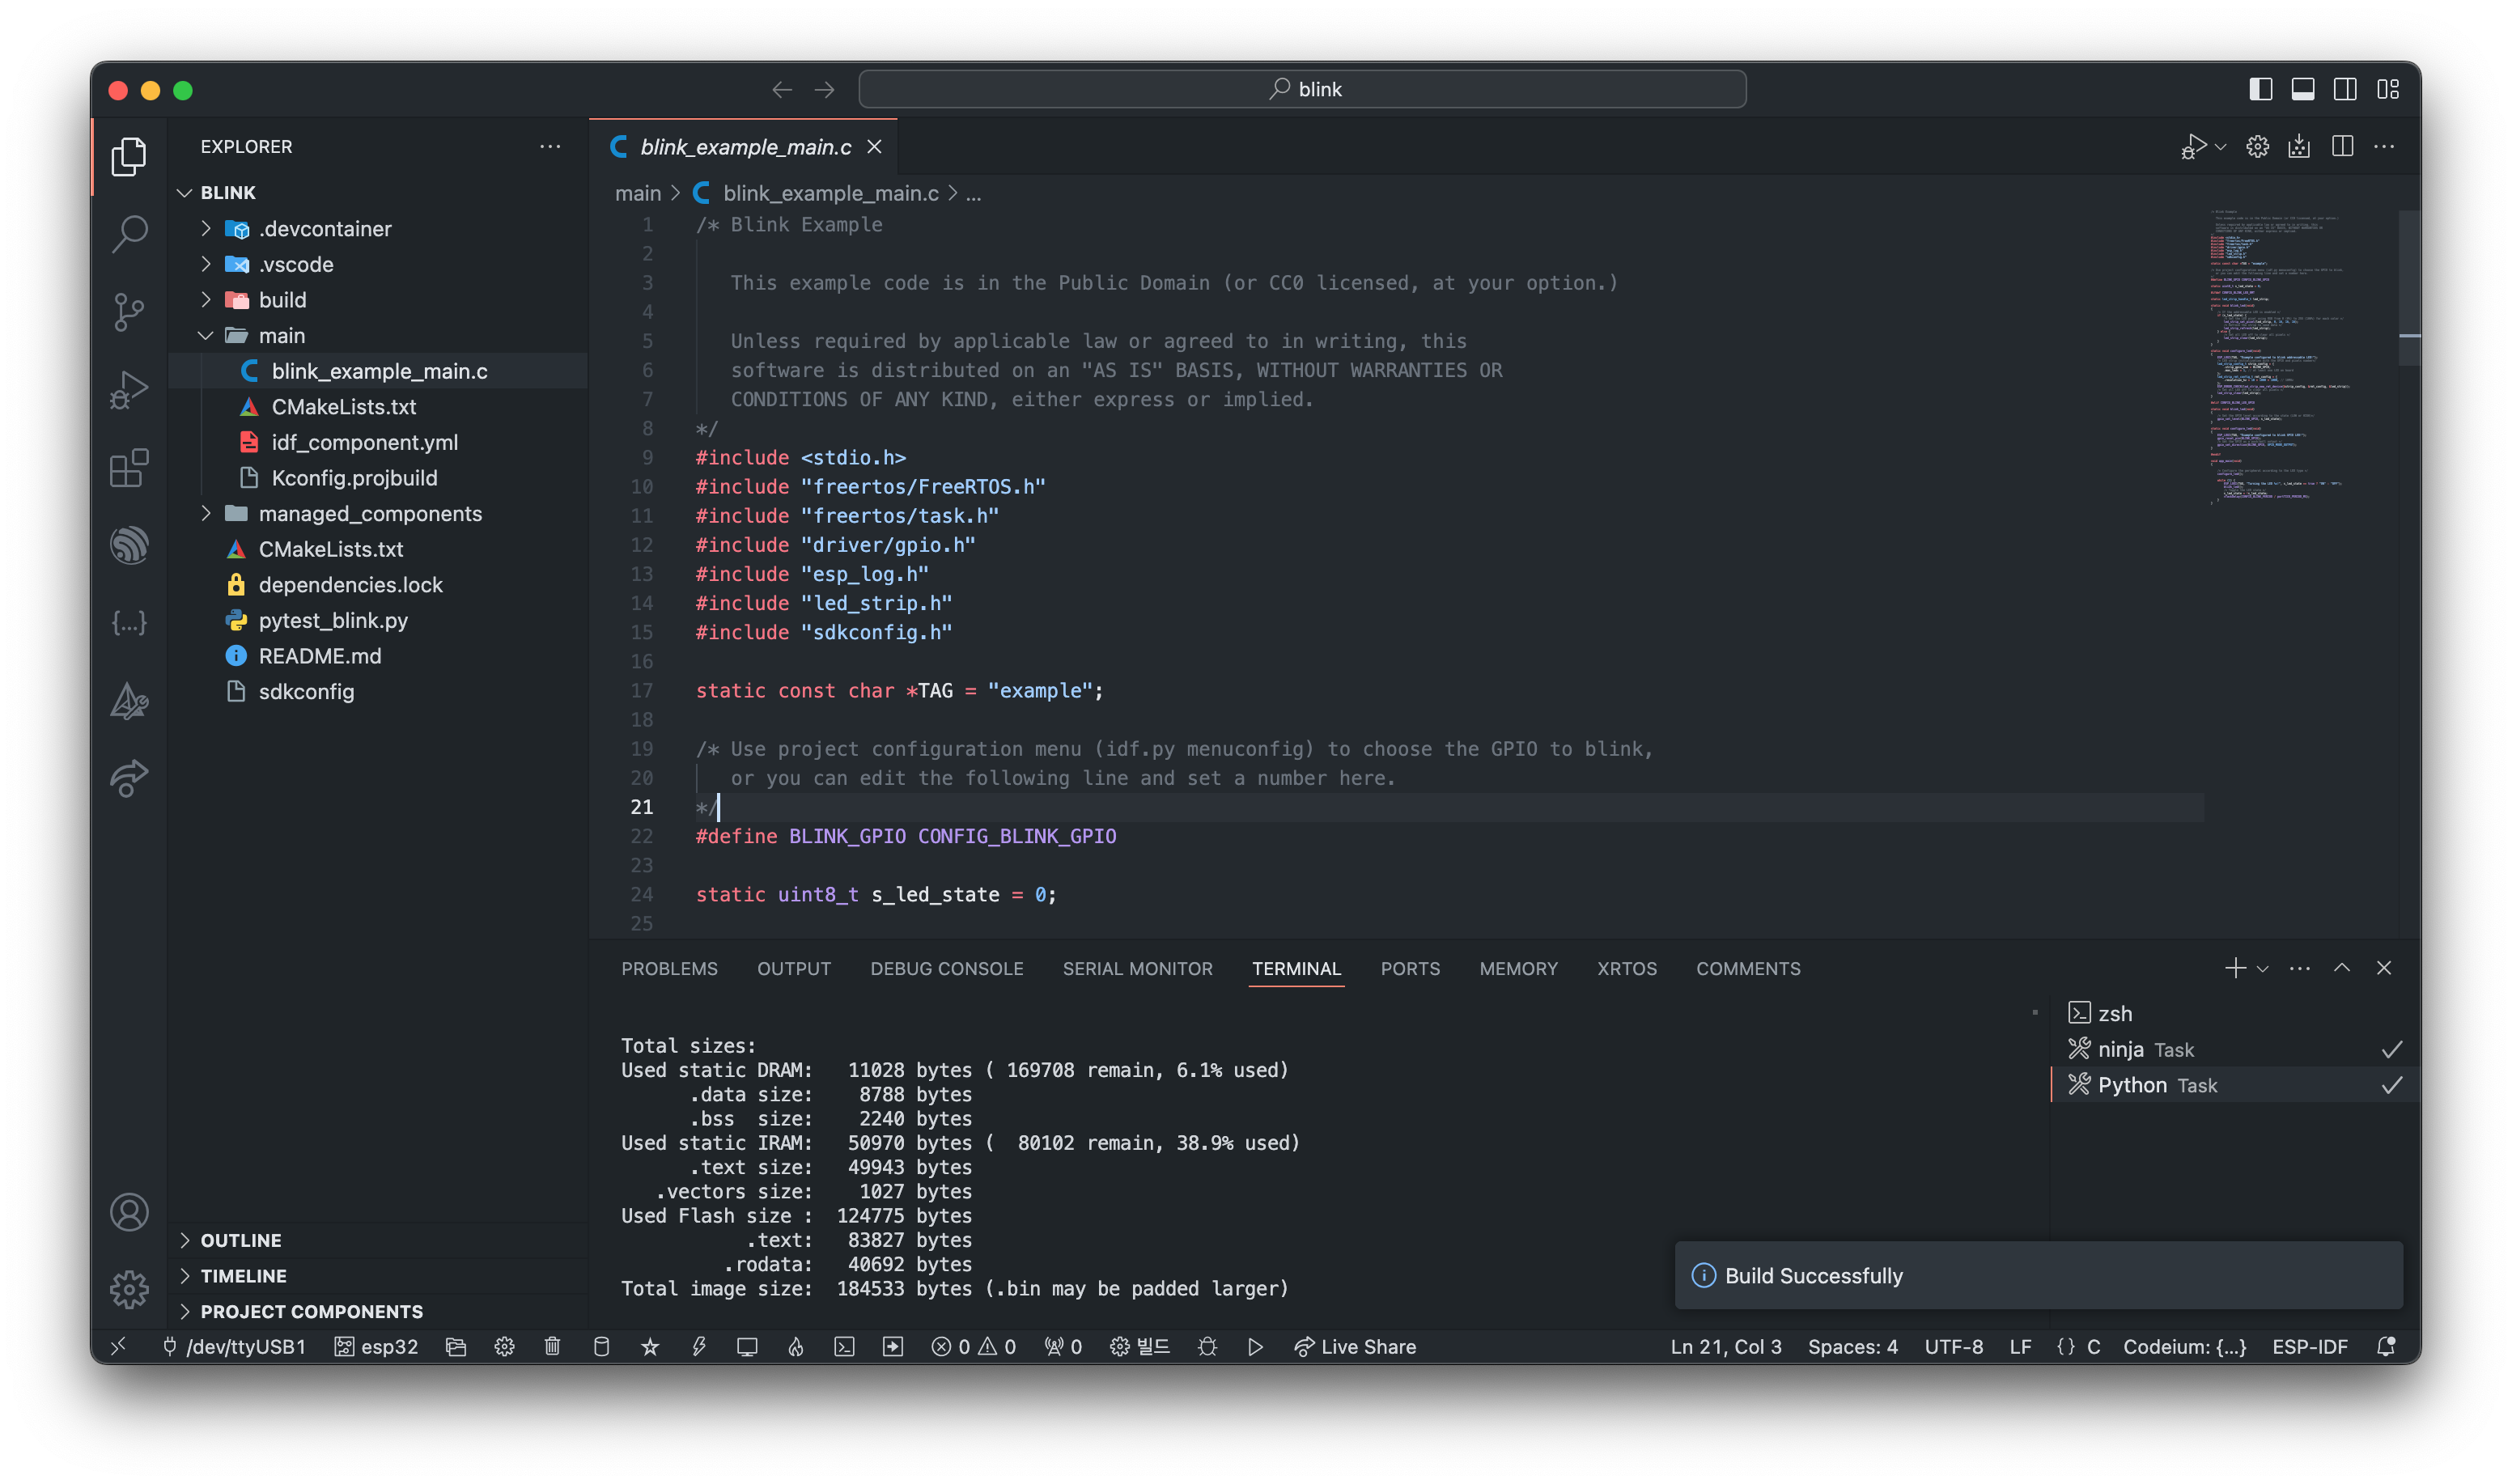This screenshot has width=2512, height=1484.
Task: Open the Espressif ESP-IDF sidebar view
Action: (x=129, y=545)
